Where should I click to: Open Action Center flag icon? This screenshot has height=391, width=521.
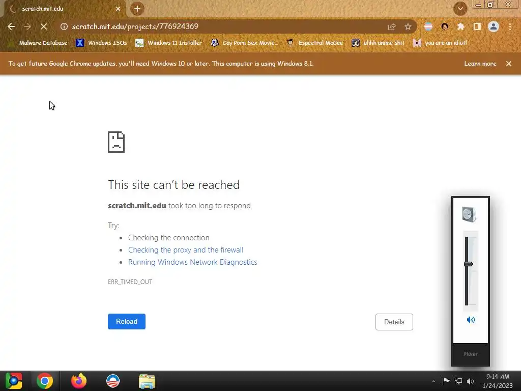[x=446, y=381]
